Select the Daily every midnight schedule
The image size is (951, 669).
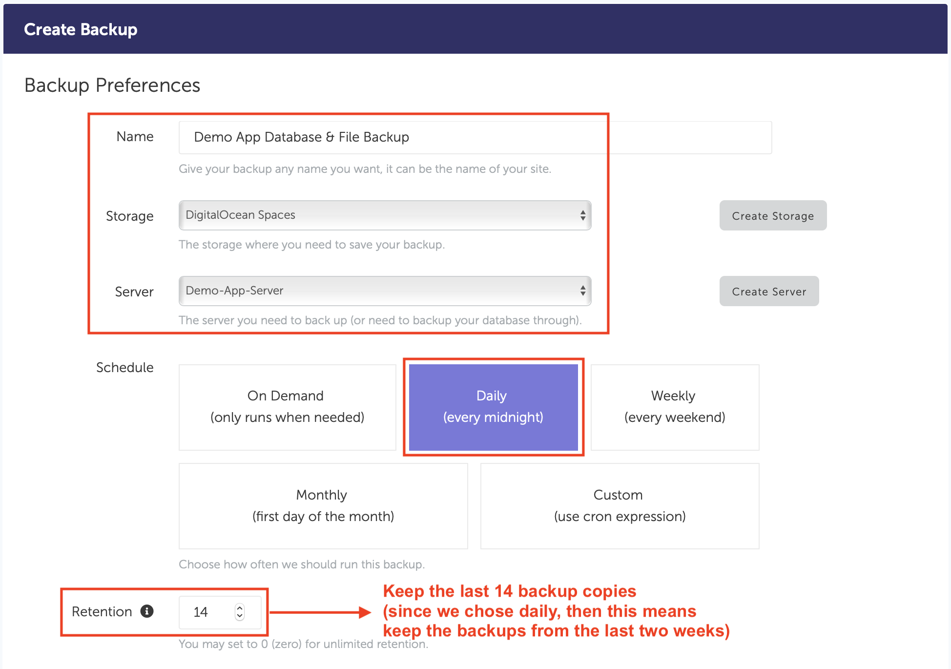pyautogui.click(x=493, y=407)
